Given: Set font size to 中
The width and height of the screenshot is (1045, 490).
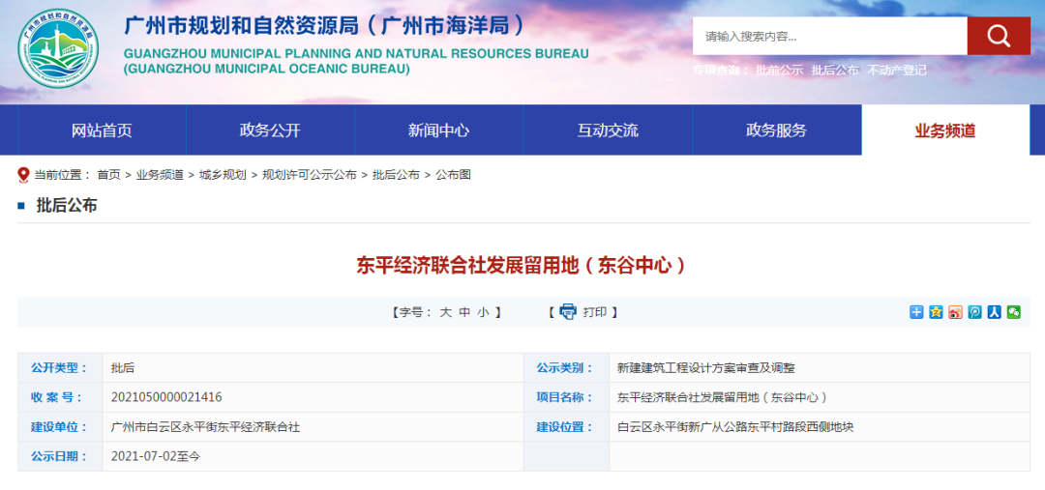Looking at the screenshot, I should pos(464,312).
